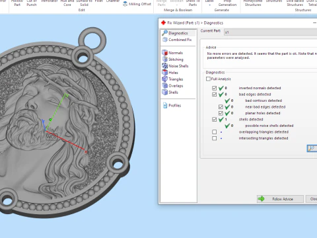Viewport: 317px width, 238px height.
Task: Toggle near bad edges detected checkbox
Action: (x=221, y=107)
